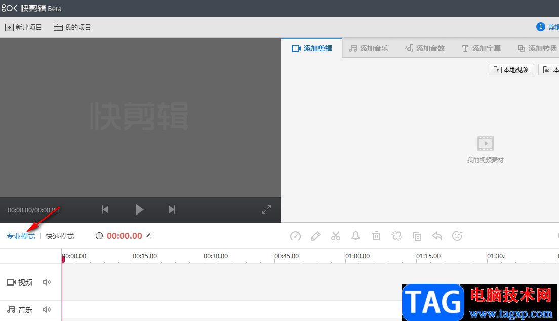Click the 00:00.00/00:00.00 preview time display
559x321 pixels.
(x=33, y=210)
